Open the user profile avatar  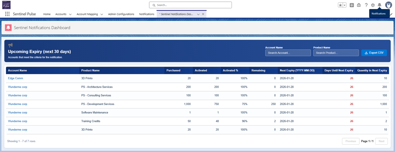[x=388, y=5]
